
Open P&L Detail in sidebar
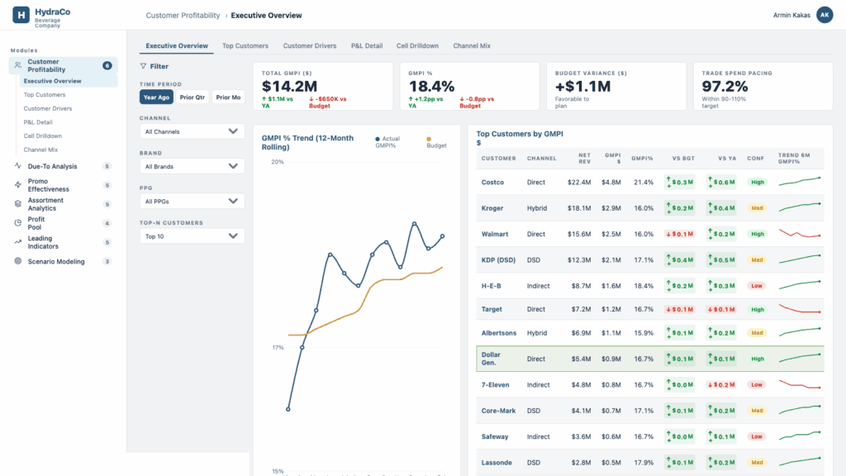click(x=38, y=122)
